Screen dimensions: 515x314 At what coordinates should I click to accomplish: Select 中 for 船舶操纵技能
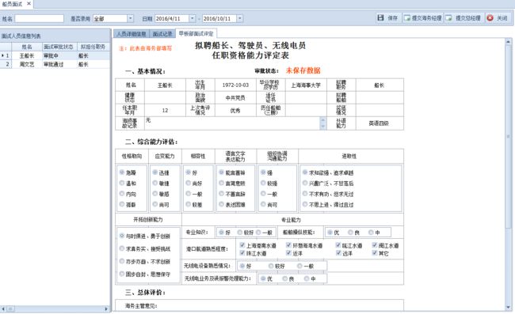(x=371, y=233)
